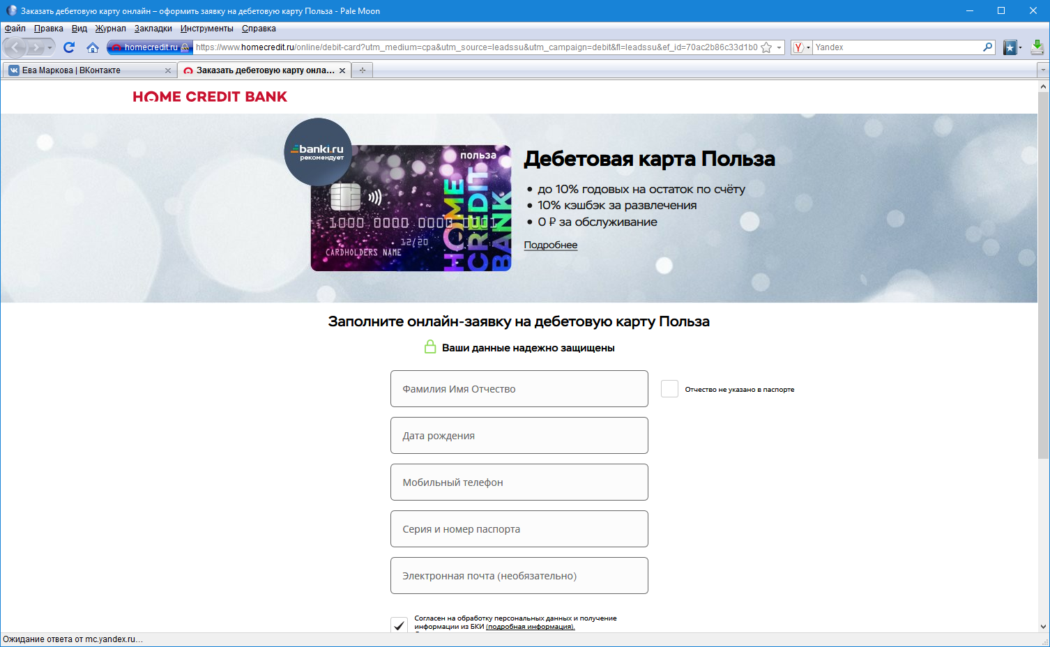Minimize the Pale Moon window

(969, 10)
